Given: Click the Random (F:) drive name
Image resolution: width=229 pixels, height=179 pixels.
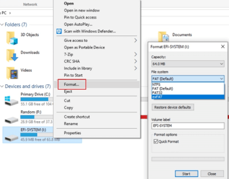Looking at the screenshot, I should [31, 112].
